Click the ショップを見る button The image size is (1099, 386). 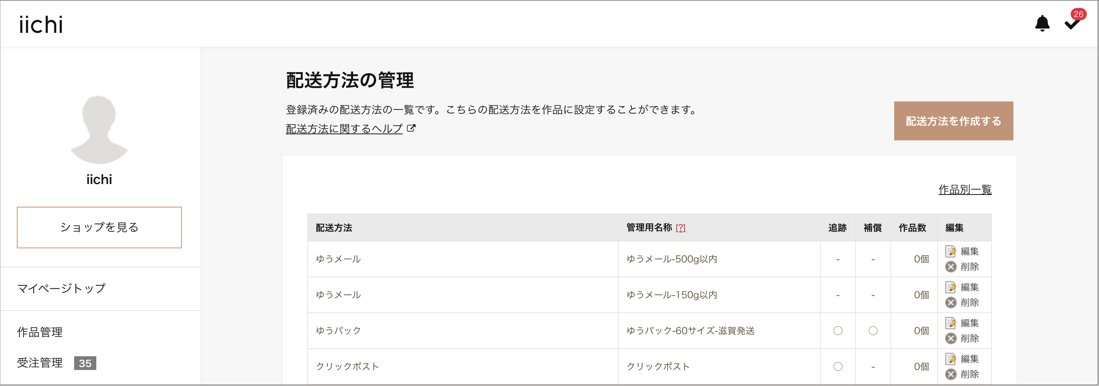click(99, 227)
